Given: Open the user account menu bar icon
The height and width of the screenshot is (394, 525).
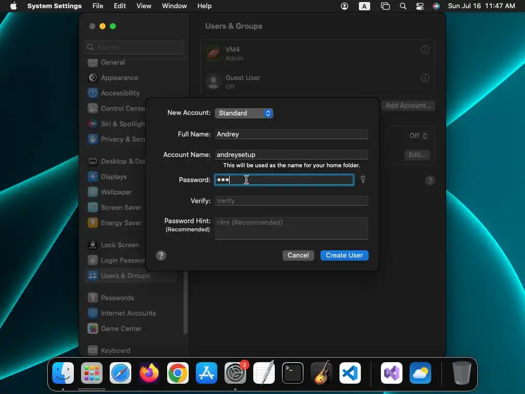Looking at the screenshot, I should pos(344,6).
